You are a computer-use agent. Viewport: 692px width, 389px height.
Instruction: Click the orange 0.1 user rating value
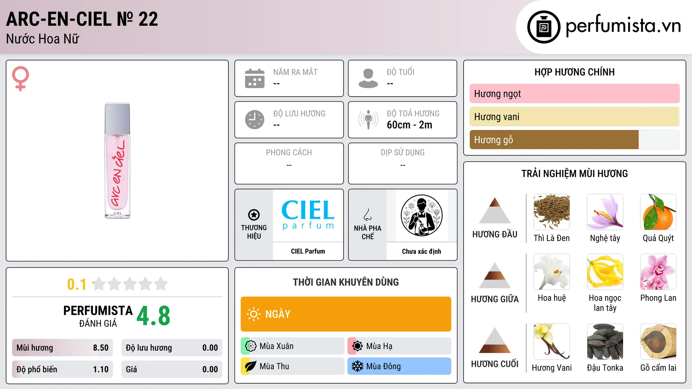pyautogui.click(x=77, y=284)
